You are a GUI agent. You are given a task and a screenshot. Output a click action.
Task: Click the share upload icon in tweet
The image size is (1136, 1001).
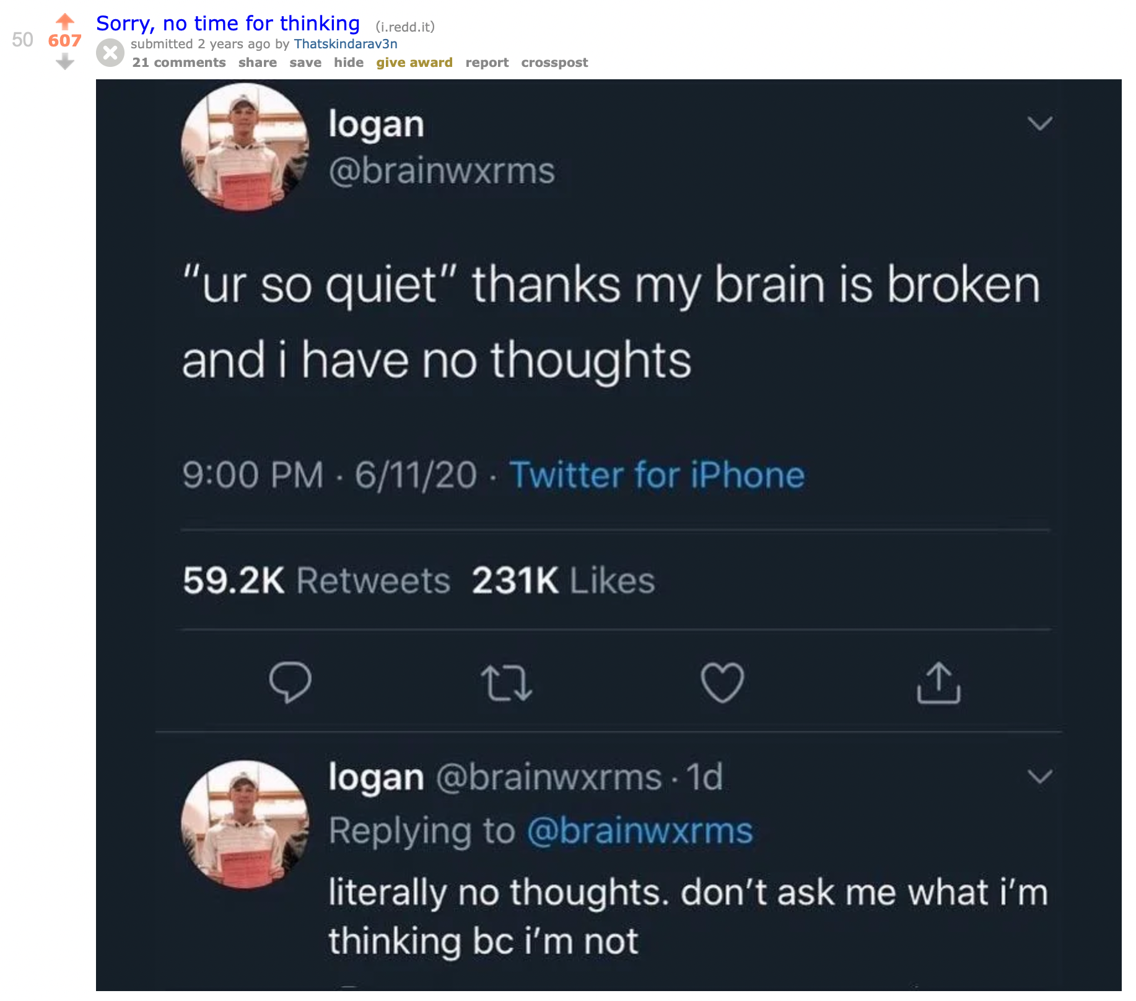click(938, 683)
